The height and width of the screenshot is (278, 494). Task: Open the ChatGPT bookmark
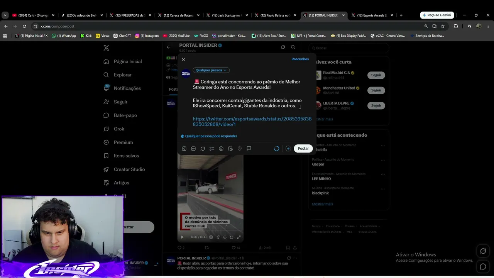122,36
